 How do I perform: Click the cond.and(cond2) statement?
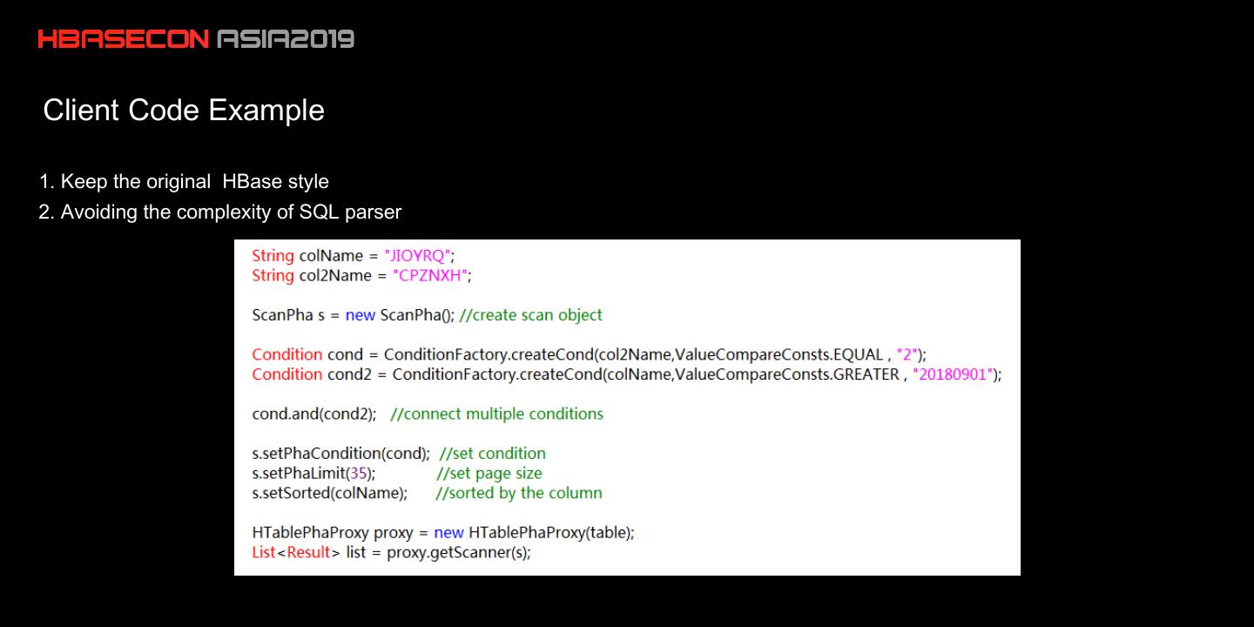tap(313, 414)
